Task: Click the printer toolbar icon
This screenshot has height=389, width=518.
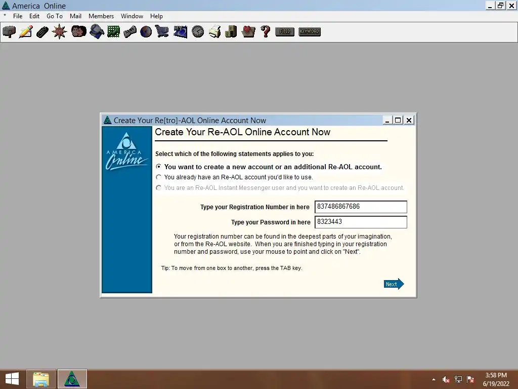Action: [x=214, y=32]
